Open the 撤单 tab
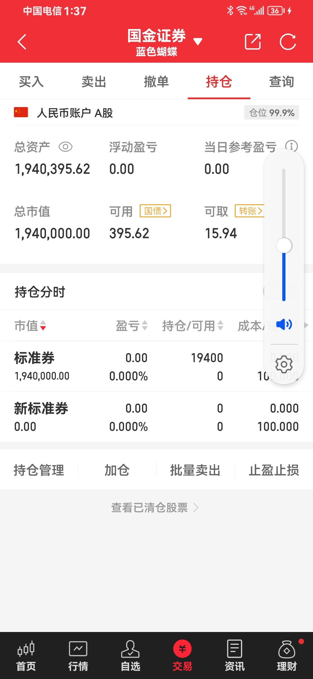313x679 pixels. click(156, 82)
